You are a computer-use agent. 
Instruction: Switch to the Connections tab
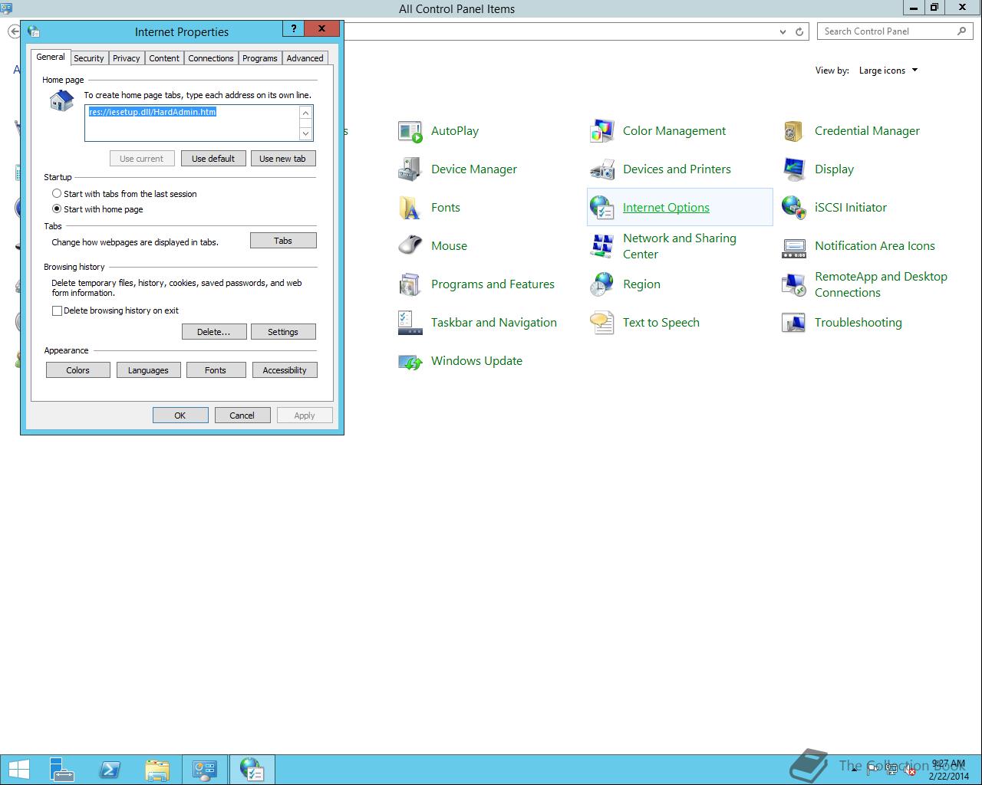coord(211,58)
